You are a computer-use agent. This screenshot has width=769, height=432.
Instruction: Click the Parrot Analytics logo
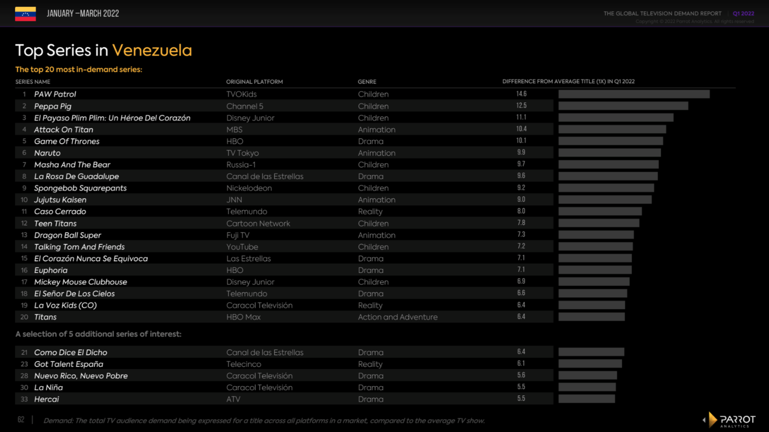tap(729, 420)
